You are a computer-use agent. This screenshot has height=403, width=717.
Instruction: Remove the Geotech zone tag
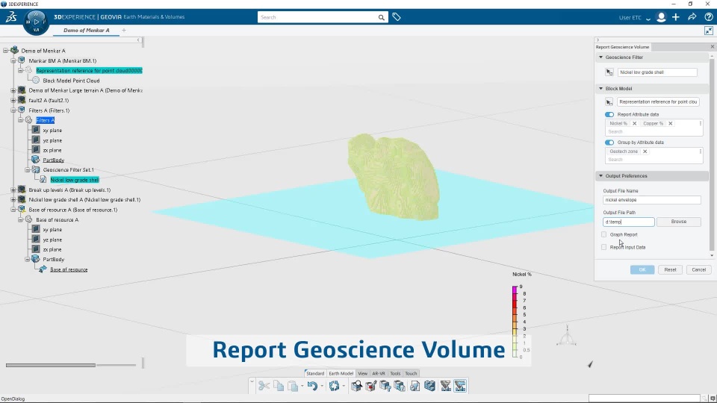(x=645, y=151)
